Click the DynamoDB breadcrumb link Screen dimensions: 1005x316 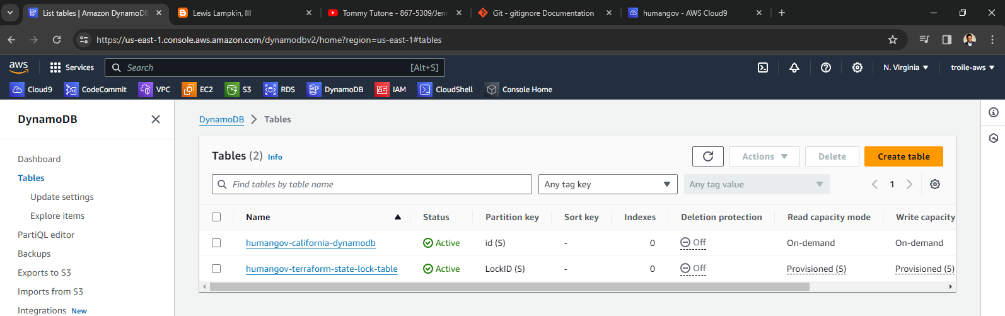pyautogui.click(x=221, y=119)
